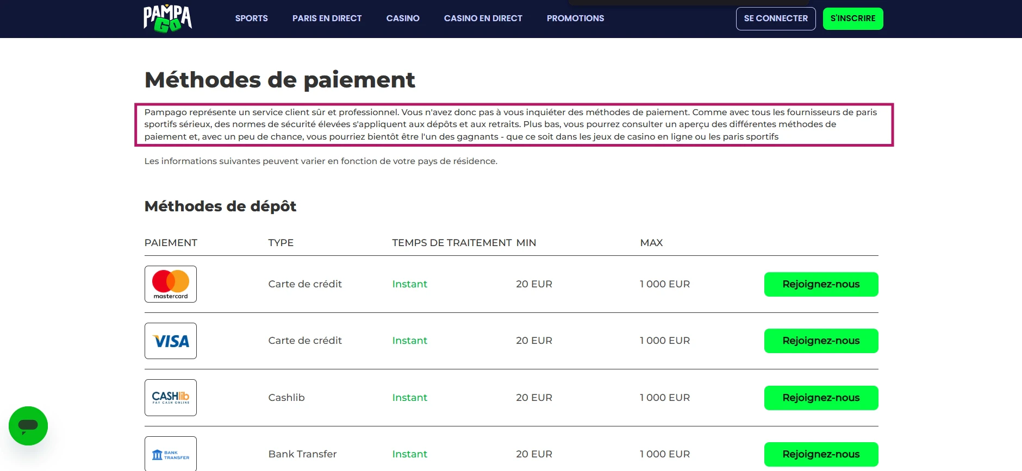Image resolution: width=1022 pixels, height=471 pixels.
Task: Click the Cashlib payment logo
Action: pos(171,398)
